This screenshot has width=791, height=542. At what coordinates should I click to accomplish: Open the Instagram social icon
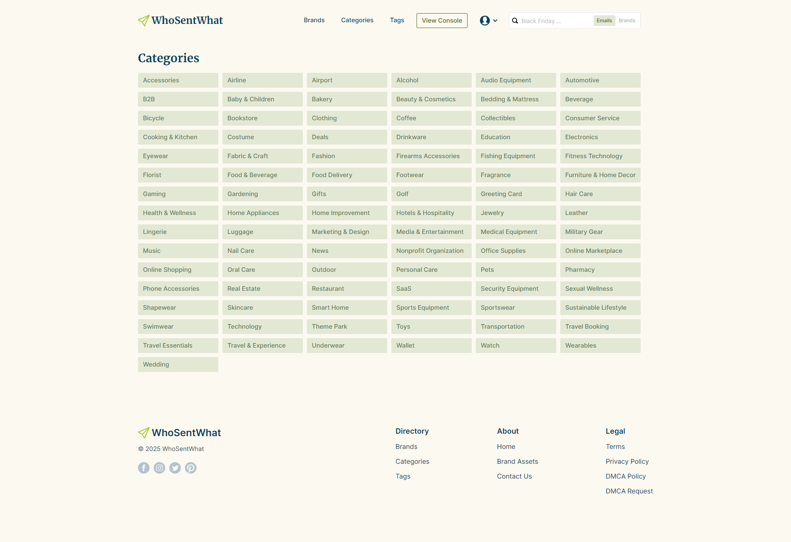pos(159,468)
